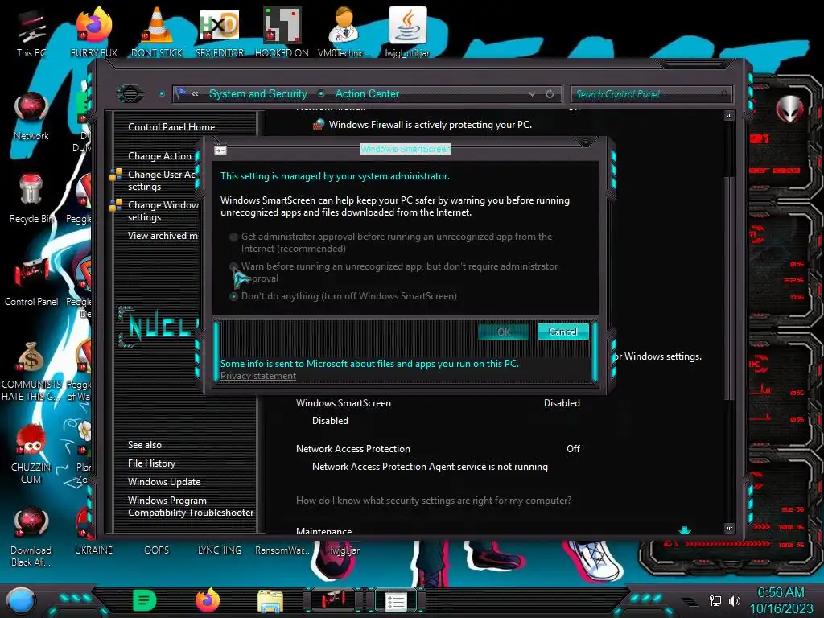Open network tray icon
The image size is (824, 618).
pyautogui.click(x=715, y=600)
